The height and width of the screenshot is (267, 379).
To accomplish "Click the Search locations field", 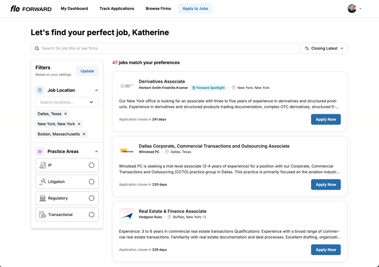I will click(x=67, y=102).
